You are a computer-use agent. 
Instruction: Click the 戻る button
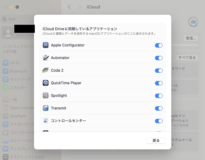(156, 140)
